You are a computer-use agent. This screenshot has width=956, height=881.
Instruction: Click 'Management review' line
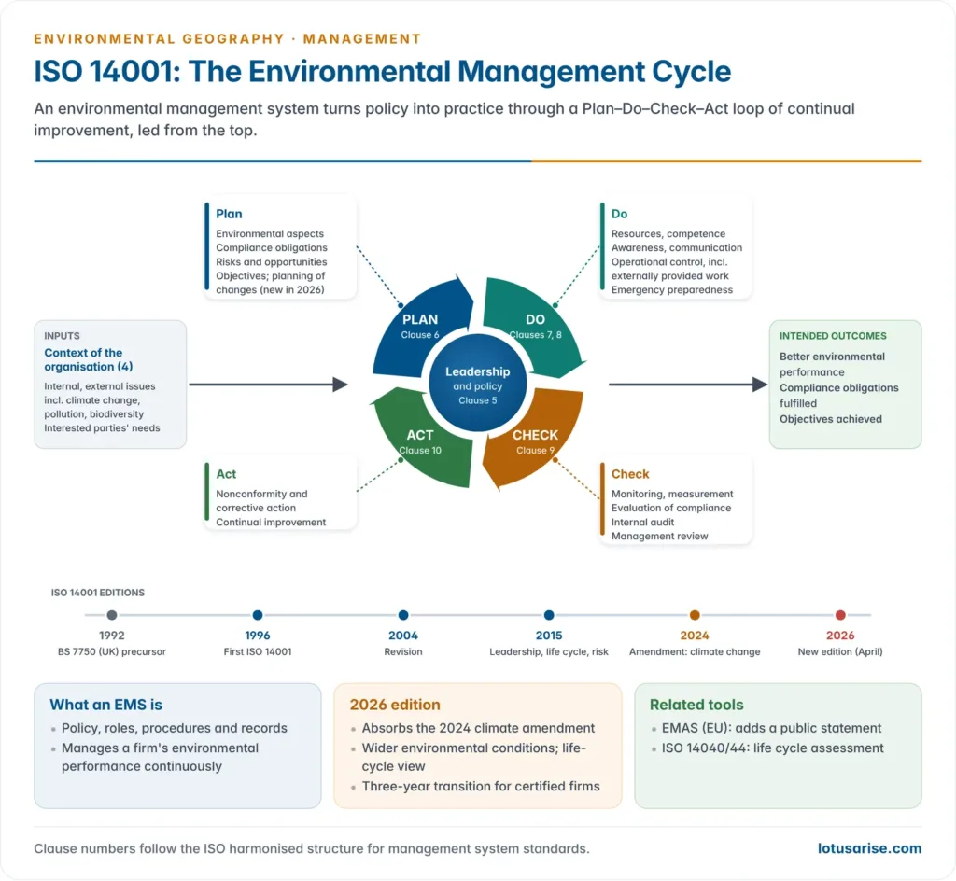click(x=660, y=536)
